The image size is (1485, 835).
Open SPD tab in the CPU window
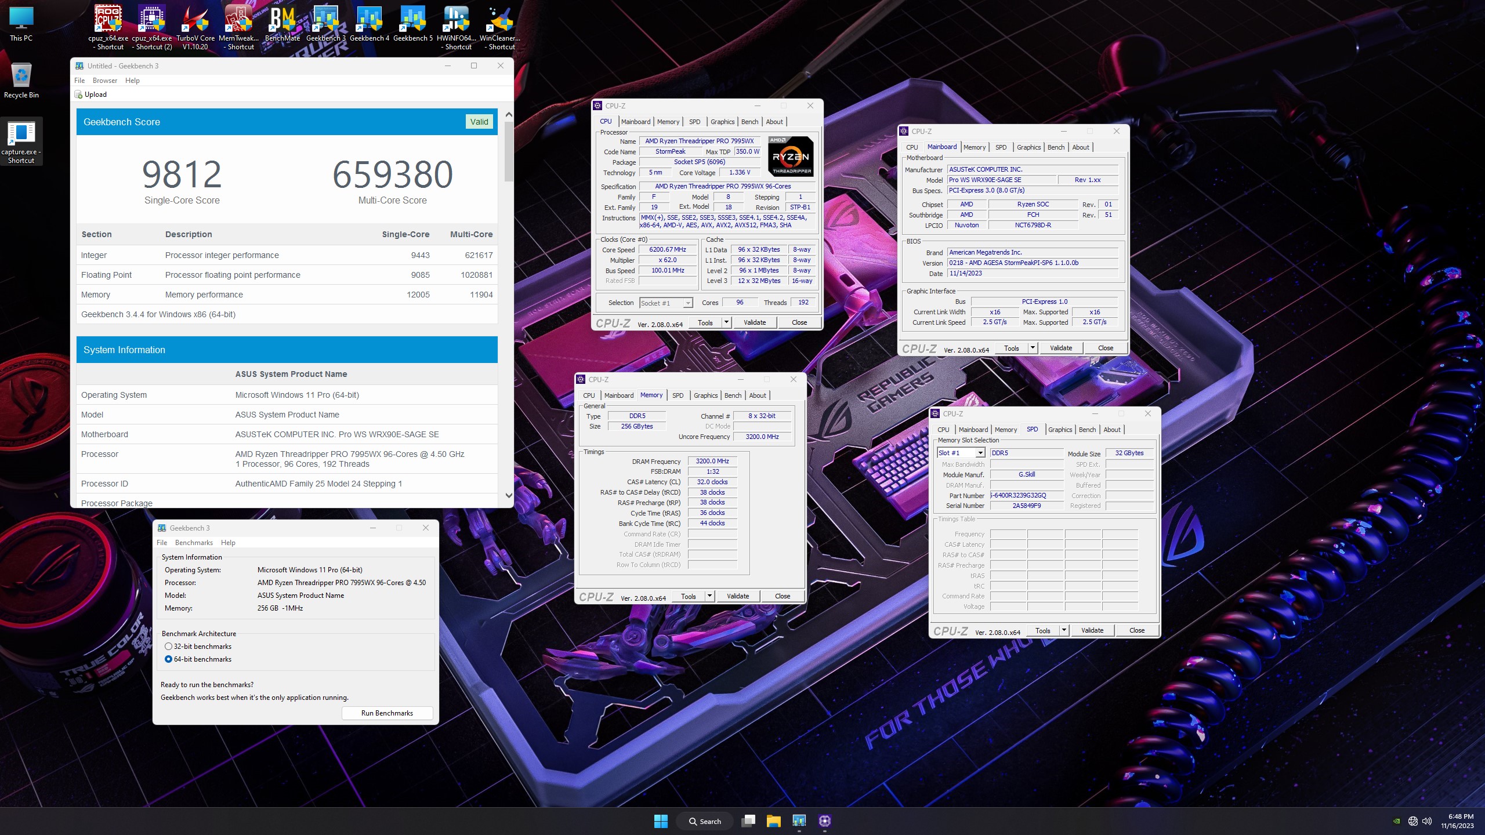coord(694,122)
